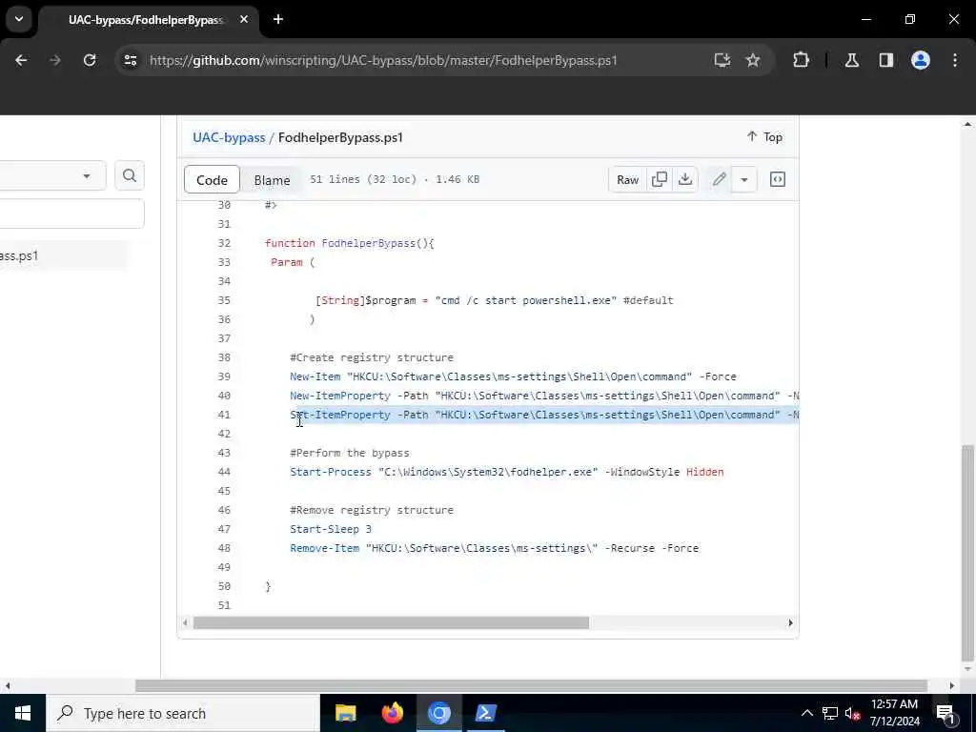Open the Chrome extensions puzzle icon
Screen dimensions: 976x732
click(x=801, y=60)
